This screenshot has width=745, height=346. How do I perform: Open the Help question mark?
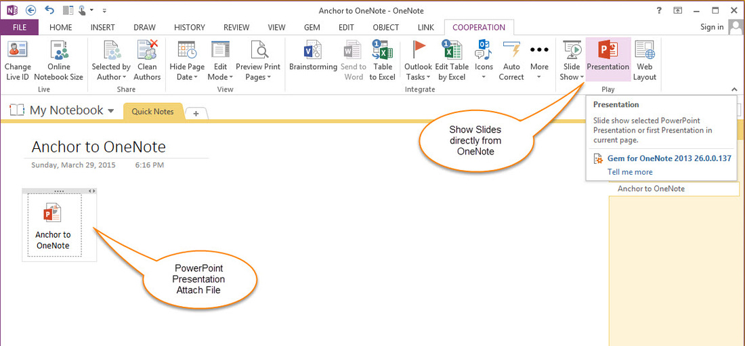[x=658, y=10]
